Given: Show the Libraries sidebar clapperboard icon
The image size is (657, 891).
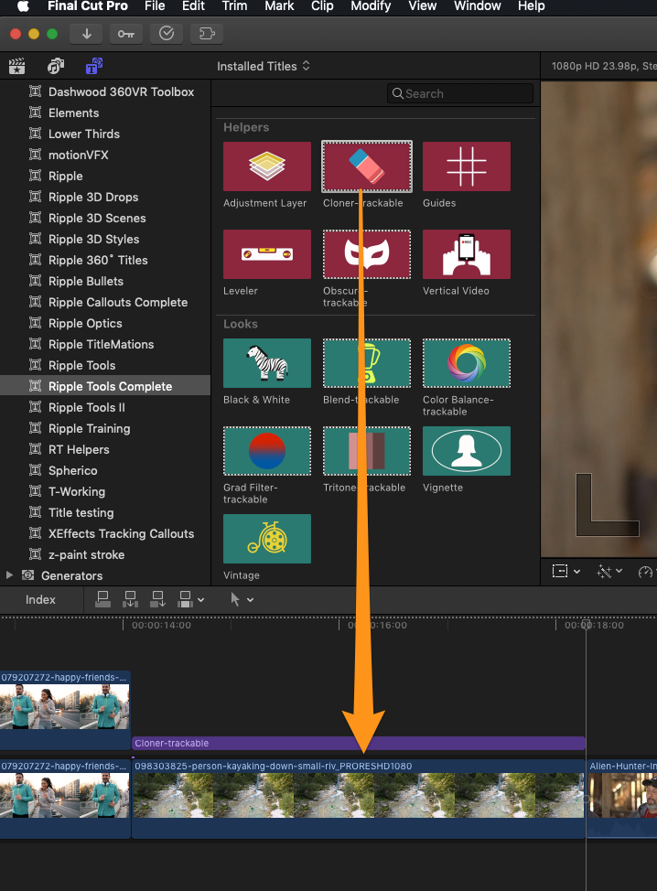Looking at the screenshot, I should tap(17, 66).
